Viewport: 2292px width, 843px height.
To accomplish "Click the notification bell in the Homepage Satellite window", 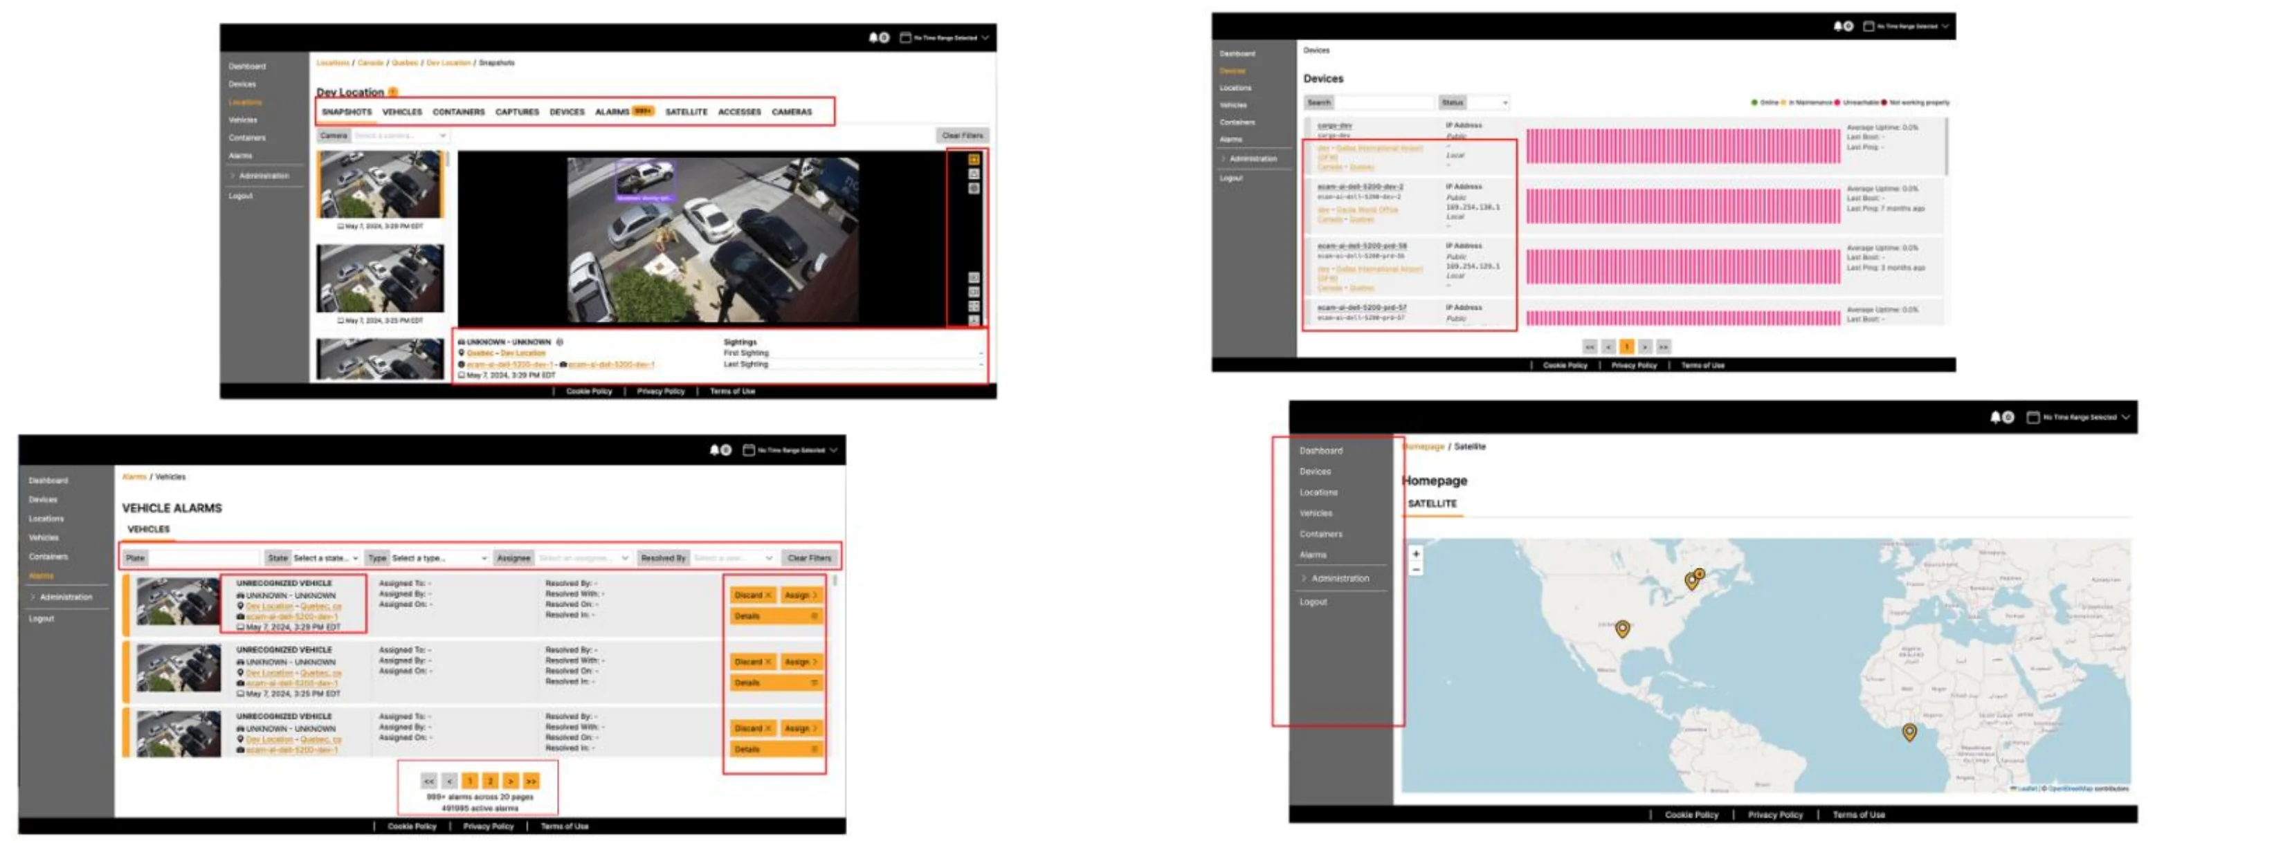I will (1996, 417).
